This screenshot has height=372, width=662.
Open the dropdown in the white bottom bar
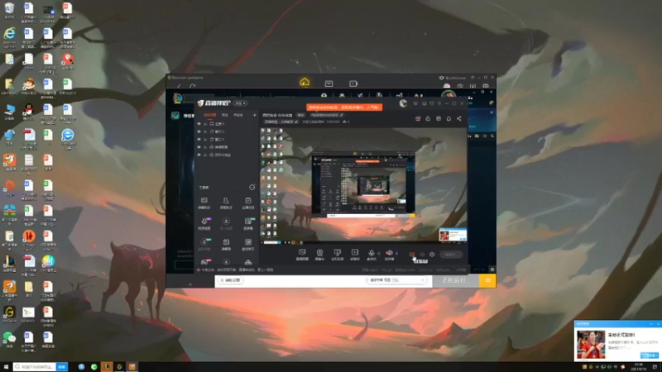point(396,280)
